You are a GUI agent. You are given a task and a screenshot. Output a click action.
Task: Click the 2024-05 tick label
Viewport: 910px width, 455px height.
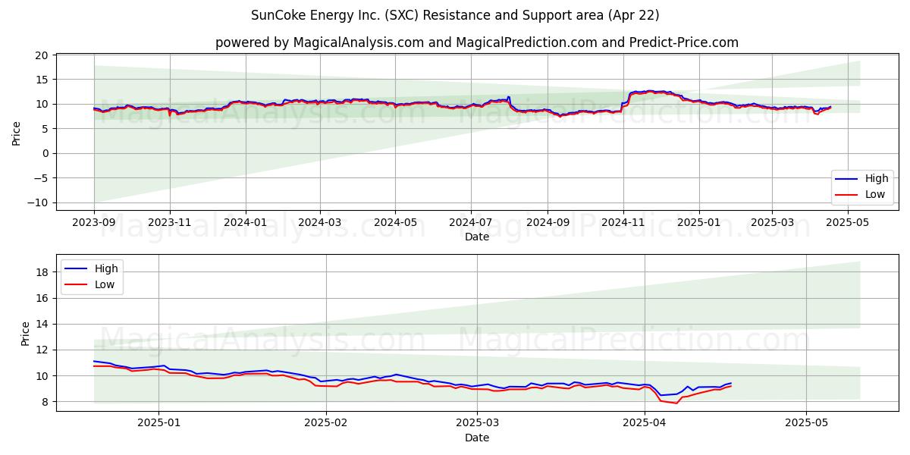pyautogui.click(x=394, y=222)
